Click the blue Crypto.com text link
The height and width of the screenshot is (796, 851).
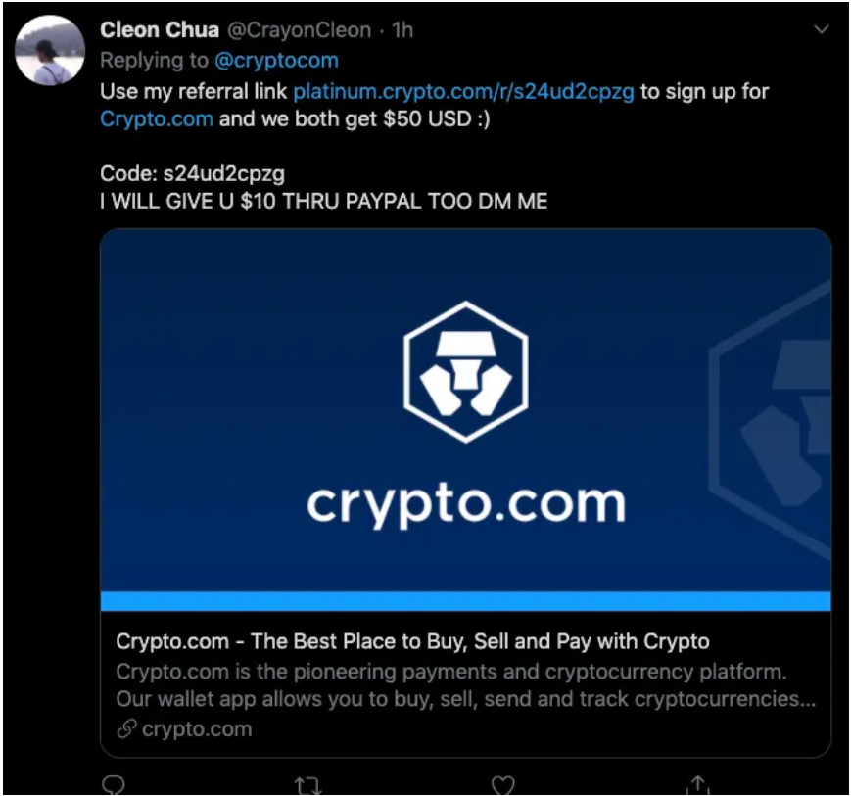(x=157, y=118)
